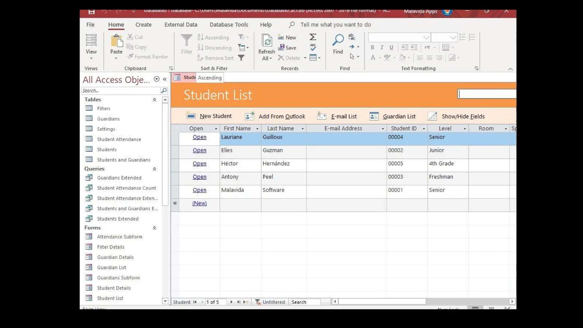
Task: Click the E-mail List button
Action: (x=337, y=116)
